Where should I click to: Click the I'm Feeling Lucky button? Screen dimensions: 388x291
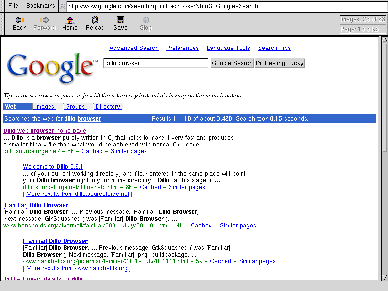279,63
